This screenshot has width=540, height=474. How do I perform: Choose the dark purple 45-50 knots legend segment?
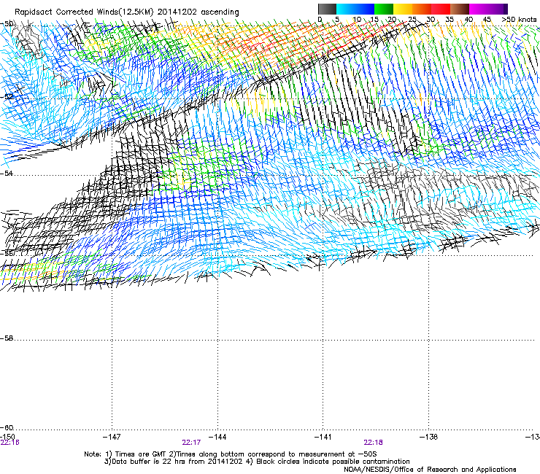coord(498,9)
